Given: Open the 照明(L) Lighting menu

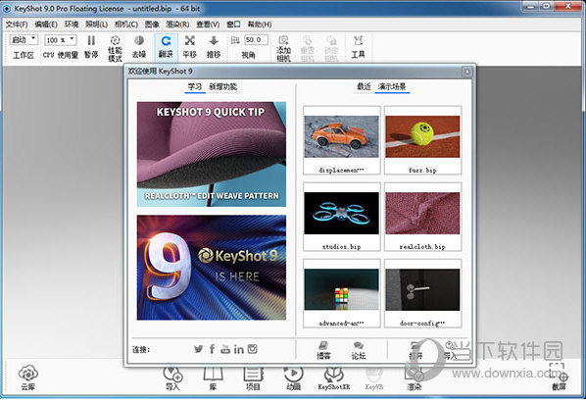Looking at the screenshot, I should (96, 25).
